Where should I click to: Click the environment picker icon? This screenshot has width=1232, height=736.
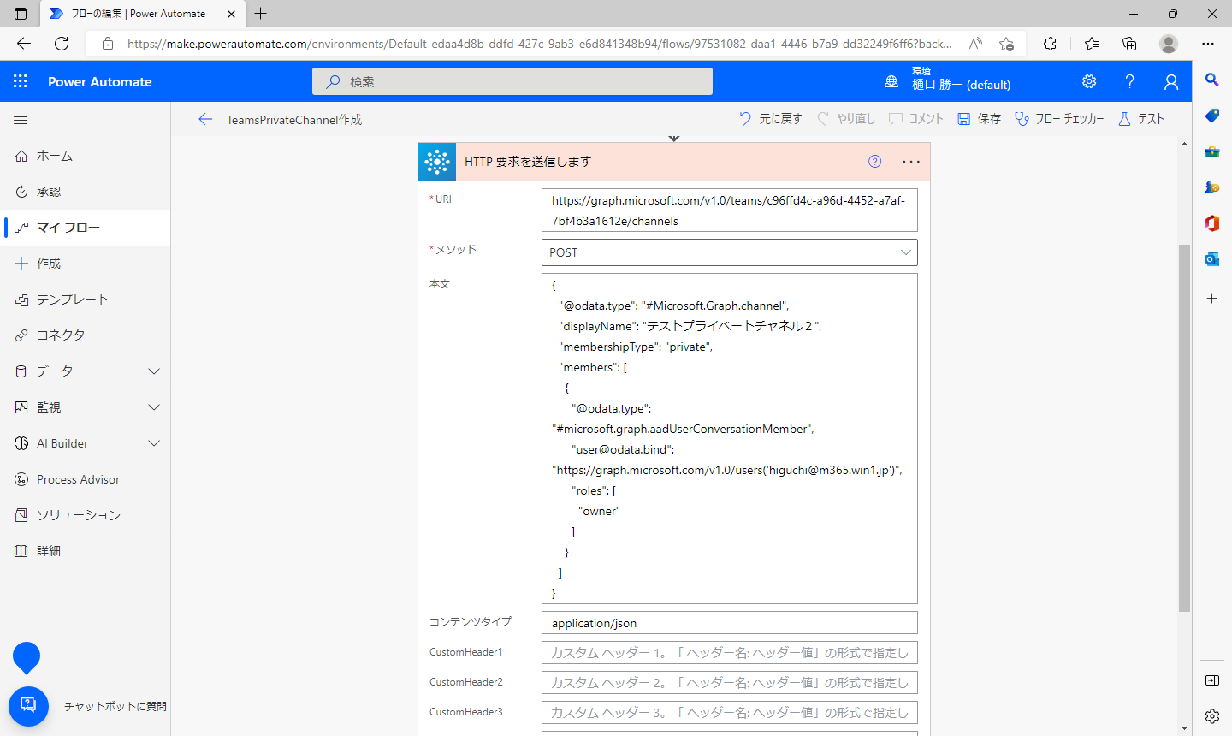tap(891, 81)
